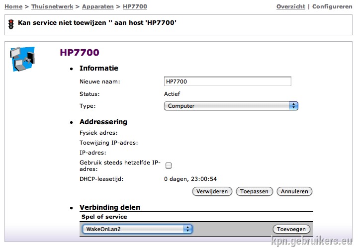Click the HP7700 page heading
The height and width of the screenshot is (248, 358).
coord(80,53)
